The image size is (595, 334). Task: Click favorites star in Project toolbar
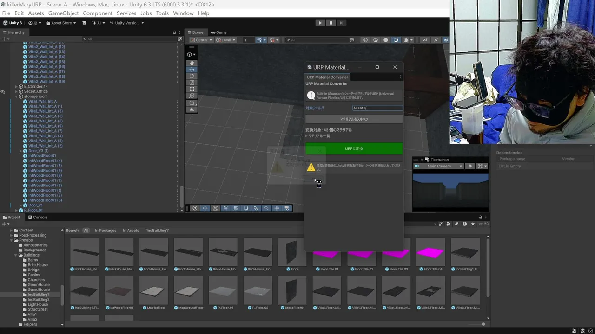pos(473,224)
